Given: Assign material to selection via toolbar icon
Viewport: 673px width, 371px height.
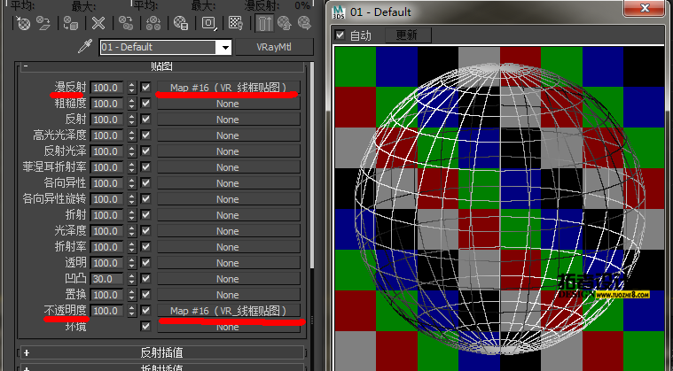Looking at the screenshot, I should coord(70,23).
